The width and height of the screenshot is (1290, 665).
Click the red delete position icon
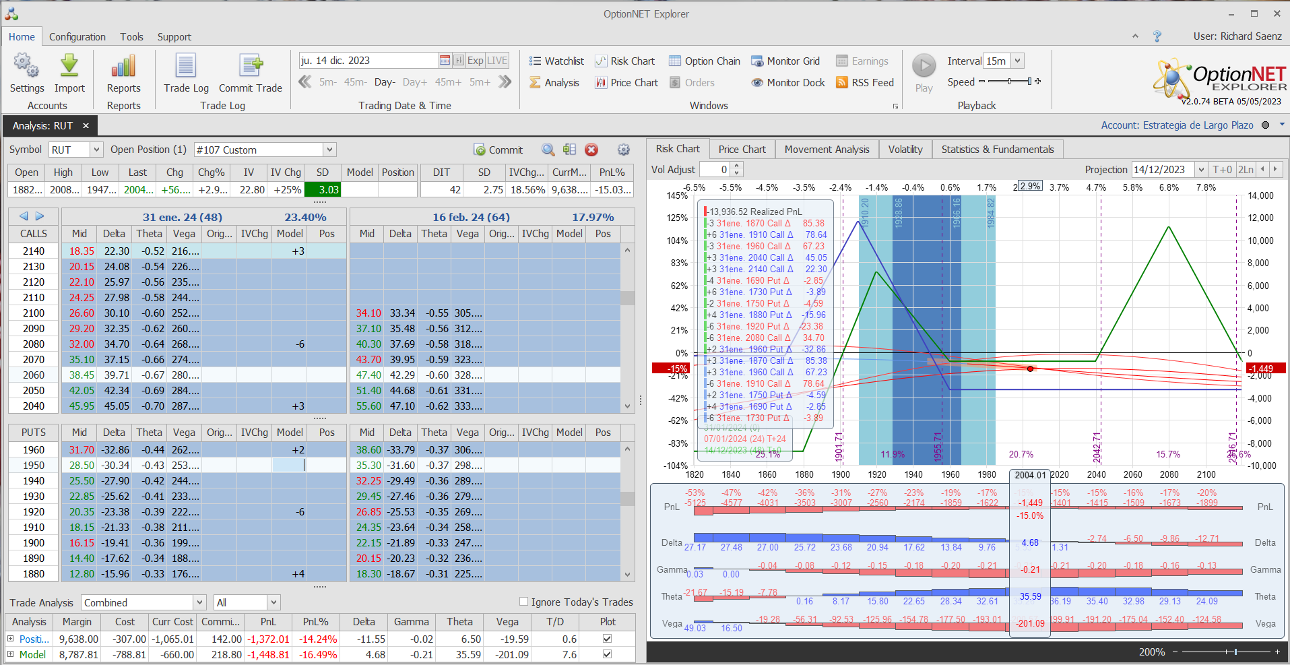pyautogui.click(x=591, y=150)
